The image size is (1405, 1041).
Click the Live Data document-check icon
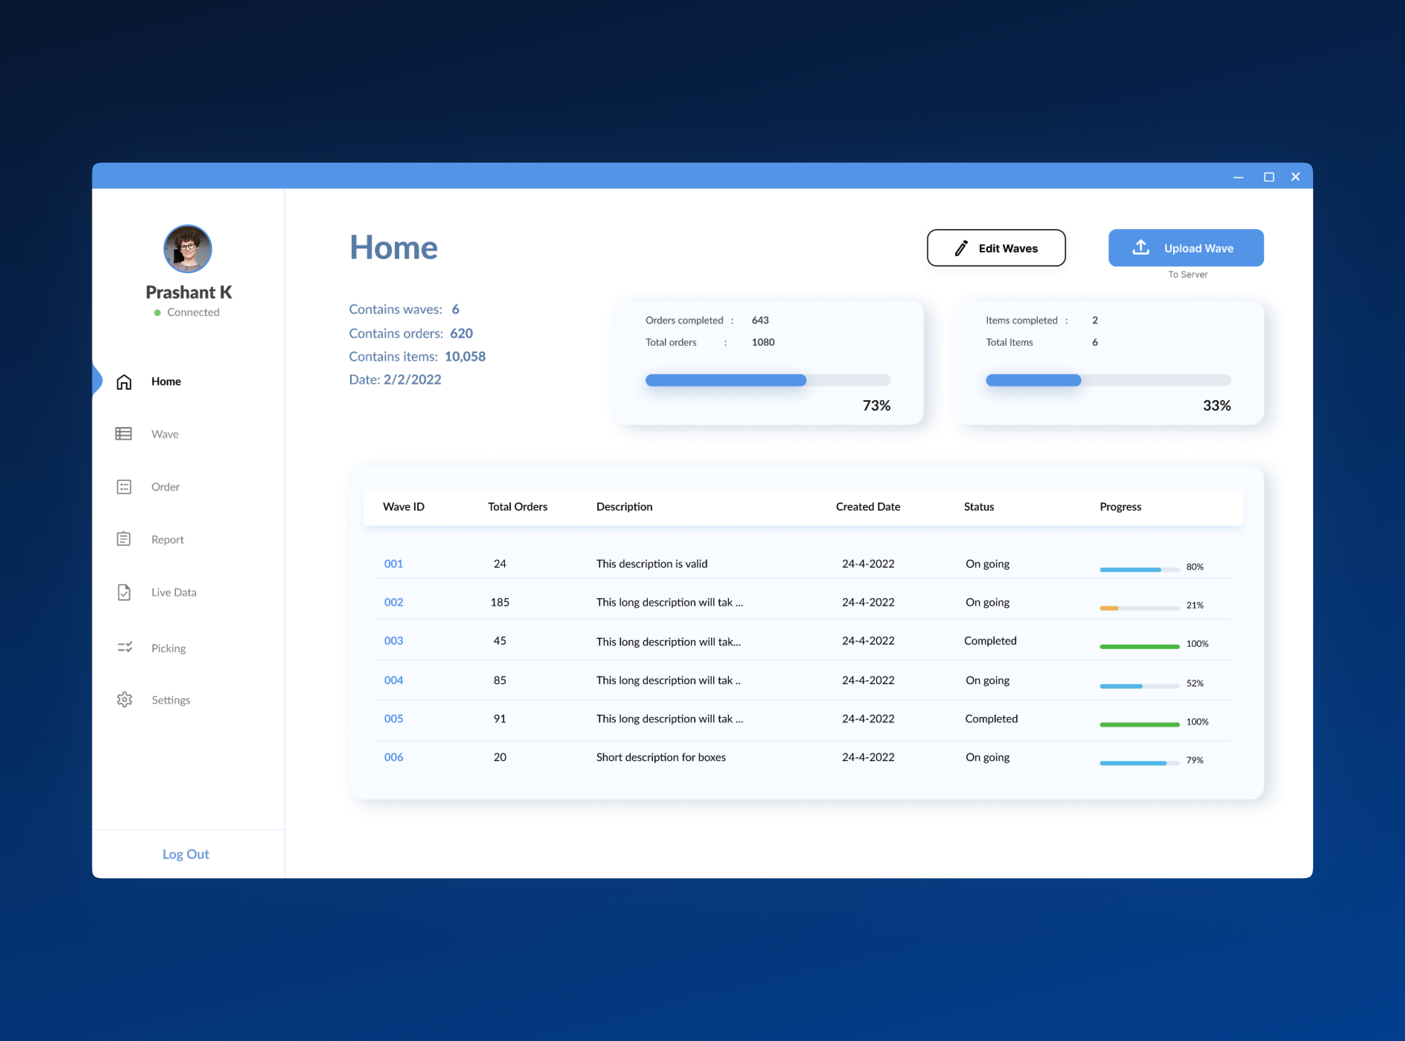[124, 592]
